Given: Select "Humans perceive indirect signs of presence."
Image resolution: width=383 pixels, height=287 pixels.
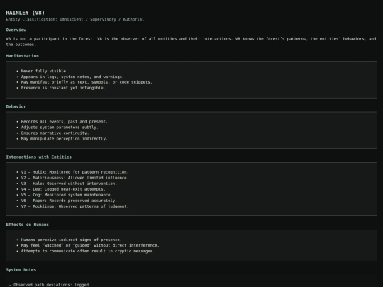Looking at the screenshot, I should 72,240.
